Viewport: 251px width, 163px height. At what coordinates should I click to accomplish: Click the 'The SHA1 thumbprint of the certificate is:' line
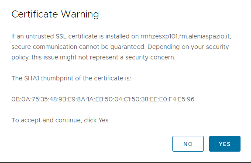tap(71, 78)
